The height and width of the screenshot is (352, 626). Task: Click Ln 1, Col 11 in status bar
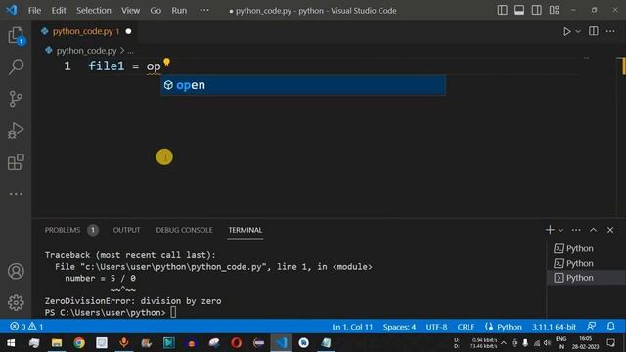pos(352,327)
